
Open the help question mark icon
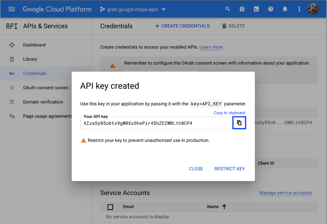click(x=270, y=9)
